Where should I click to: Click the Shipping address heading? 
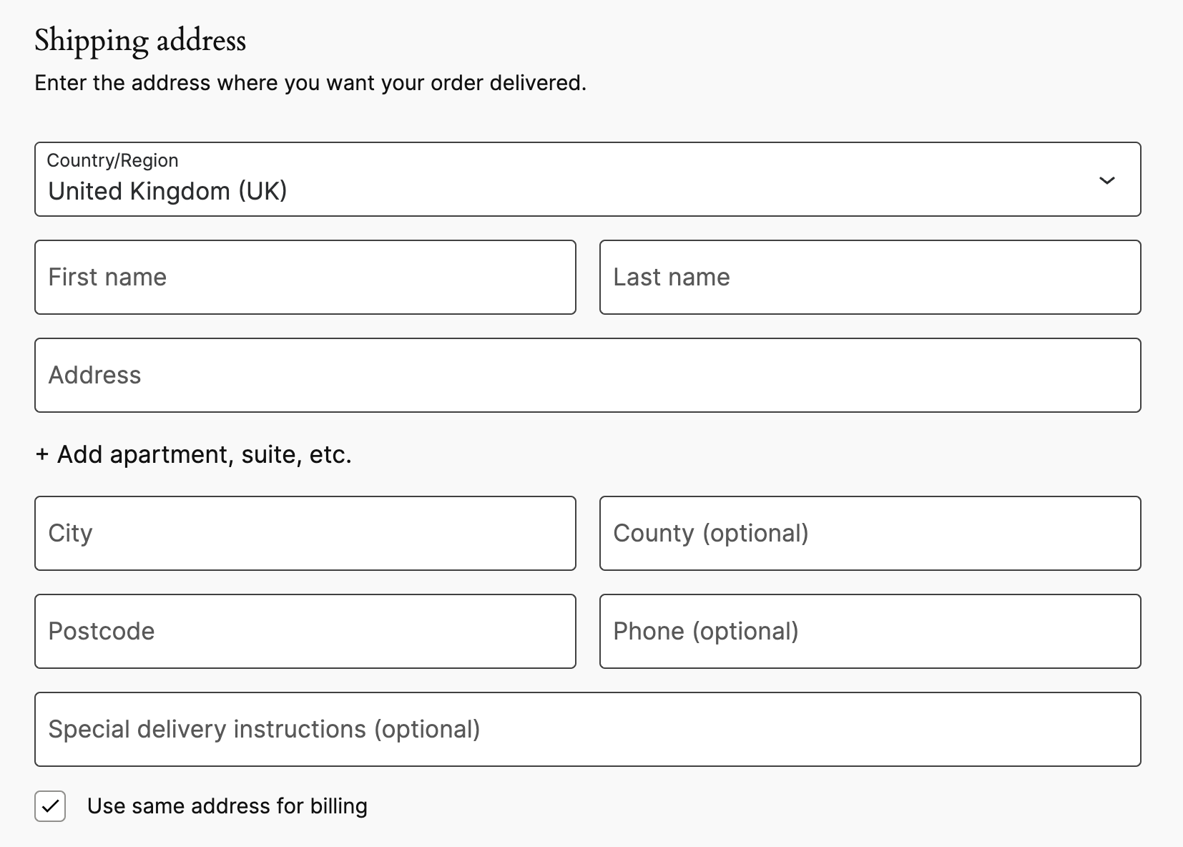[x=140, y=40]
